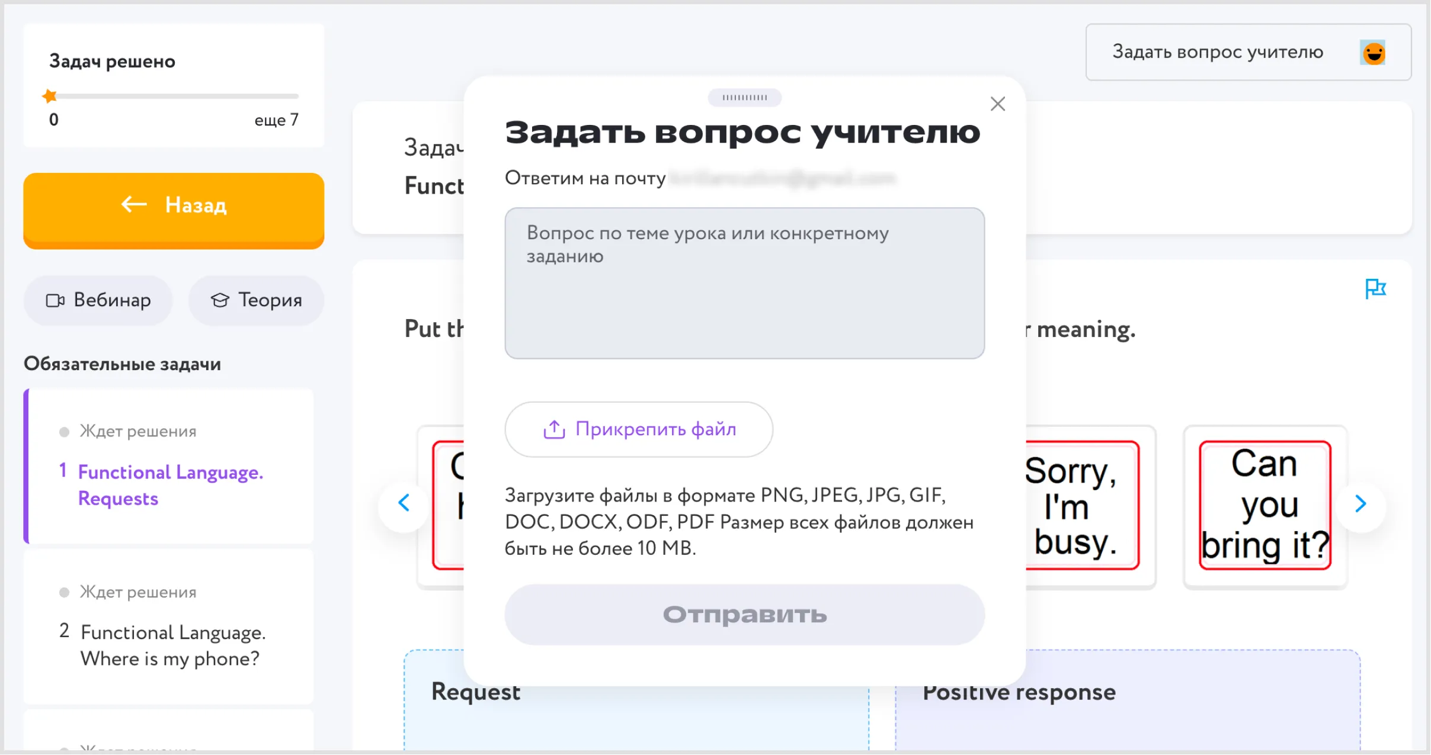Click inside the question text area

click(744, 283)
